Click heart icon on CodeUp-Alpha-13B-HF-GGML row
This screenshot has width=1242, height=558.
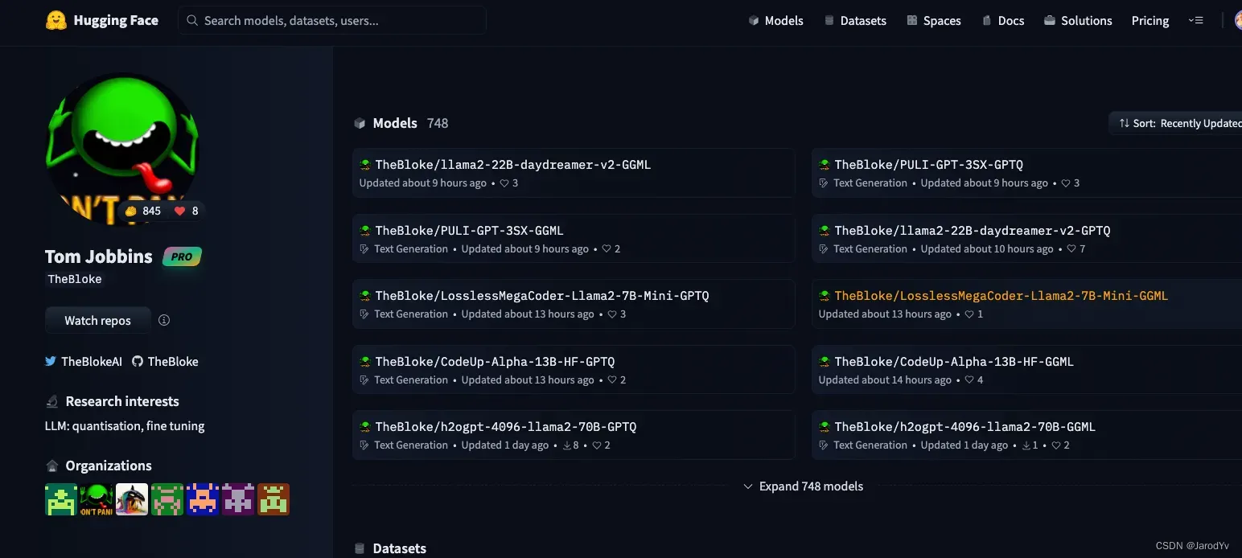969,380
